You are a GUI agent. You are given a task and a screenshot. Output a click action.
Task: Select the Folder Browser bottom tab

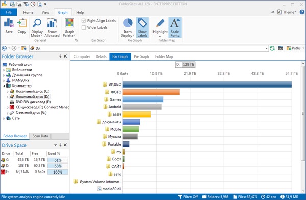coord(15,136)
